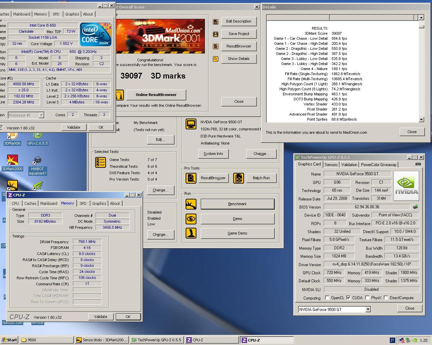Select the Graphics Card tab in GPU-Z
The width and height of the screenshot is (432, 345).
tap(309, 164)
